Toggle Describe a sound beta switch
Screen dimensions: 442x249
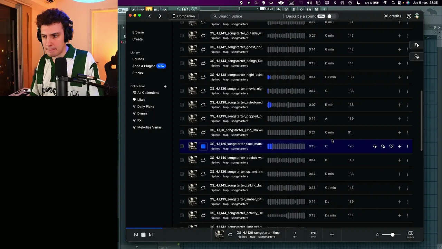pyautogui.click(x=331, y=16)
